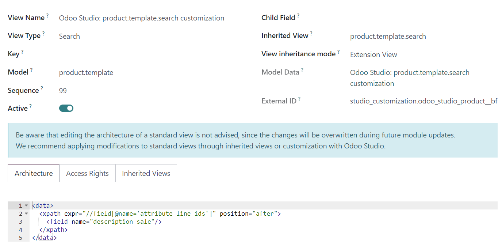Show help tooltip next to Sequence label

point(42,88)
